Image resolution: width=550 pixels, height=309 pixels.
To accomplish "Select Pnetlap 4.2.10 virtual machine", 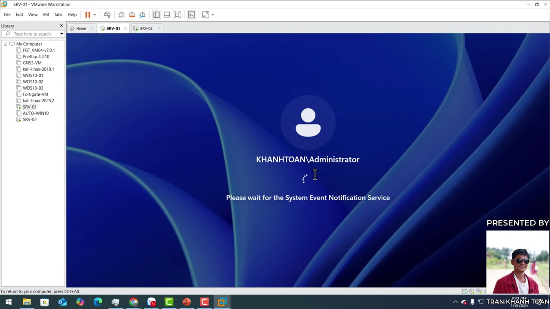I will tap(36, 57).
